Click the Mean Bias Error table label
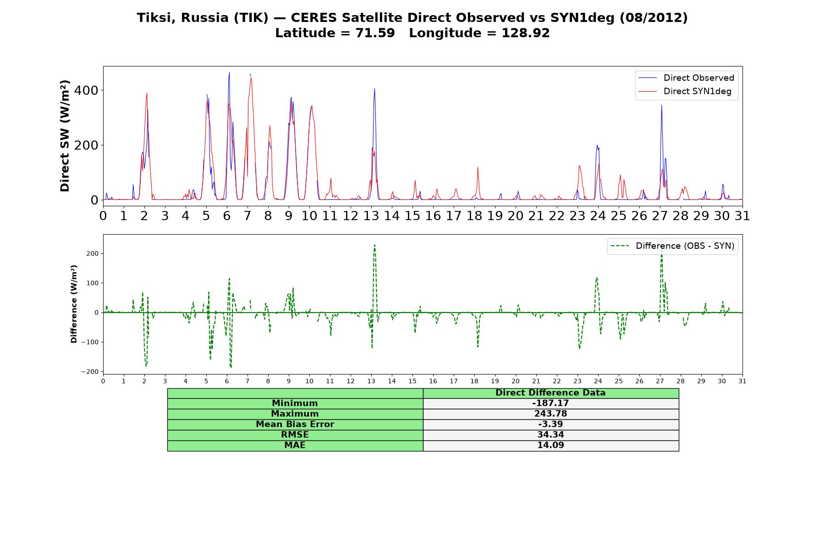The image size is (825, 550). coord(295,424)
